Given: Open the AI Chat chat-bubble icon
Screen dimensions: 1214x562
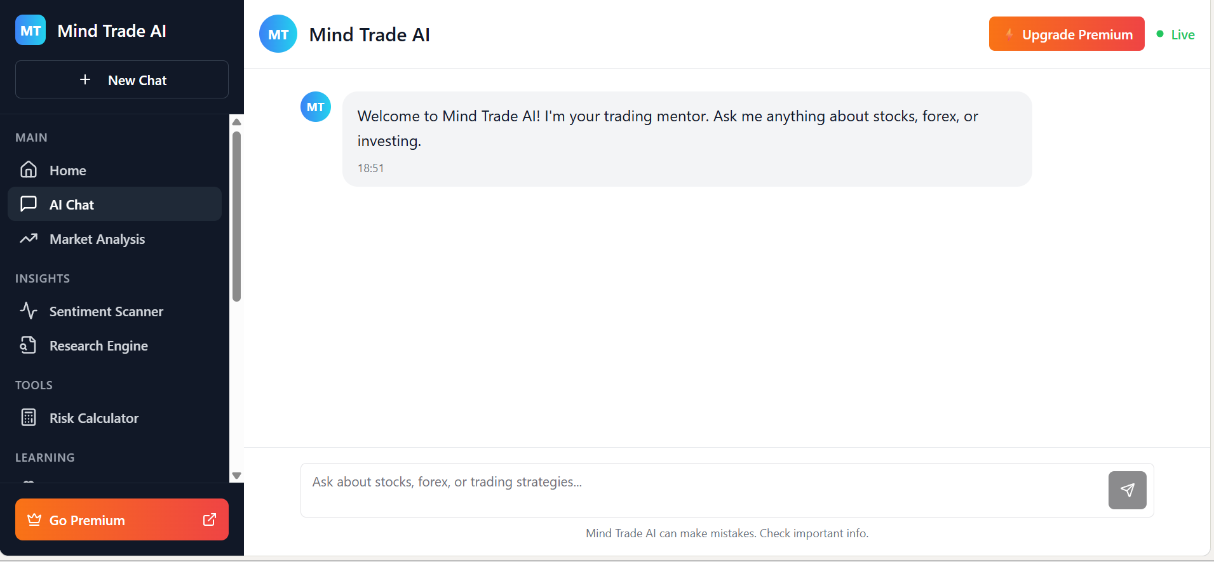Looking at the screenshot, I should coord(29,204).
